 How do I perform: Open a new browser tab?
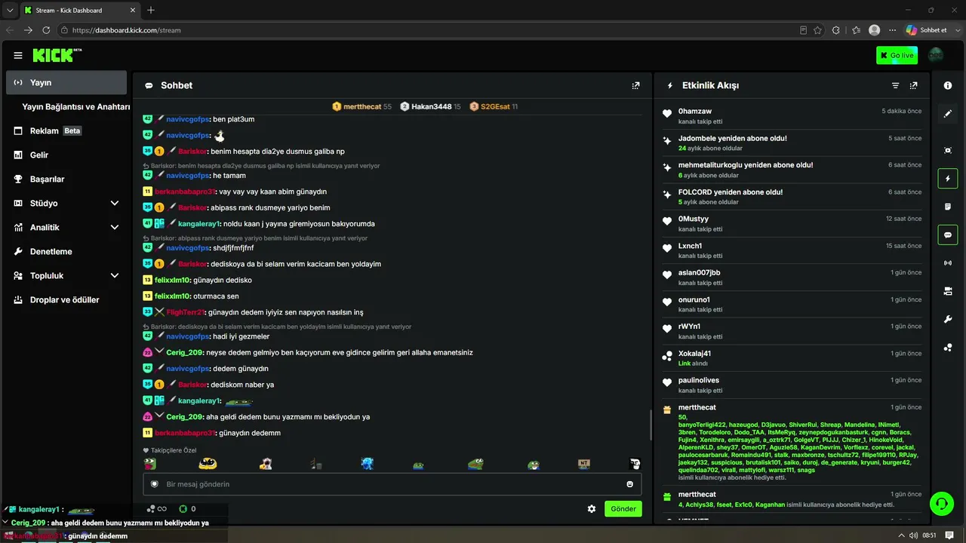point(151,10)
